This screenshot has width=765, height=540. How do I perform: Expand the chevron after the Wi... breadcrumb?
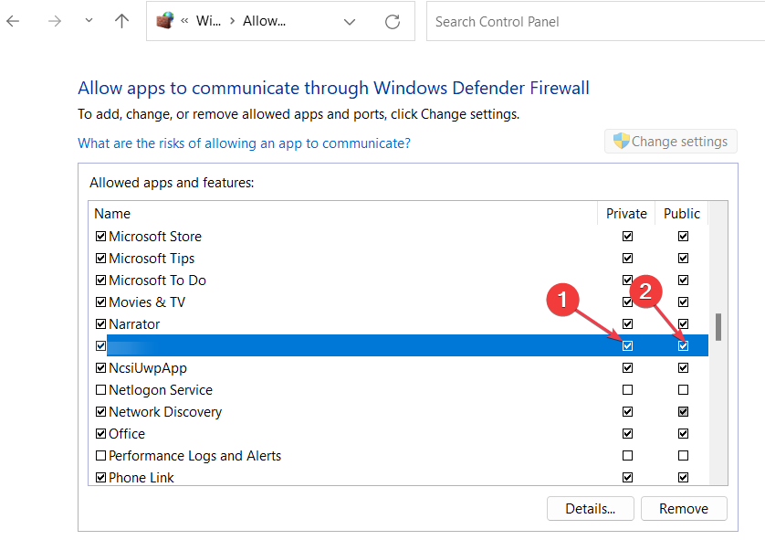(232, 21)
